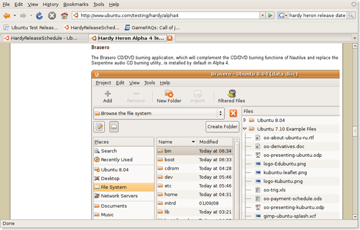Reload the page with the refresh icon
This screenshot has height=230, width=360.
click(40, 16)
